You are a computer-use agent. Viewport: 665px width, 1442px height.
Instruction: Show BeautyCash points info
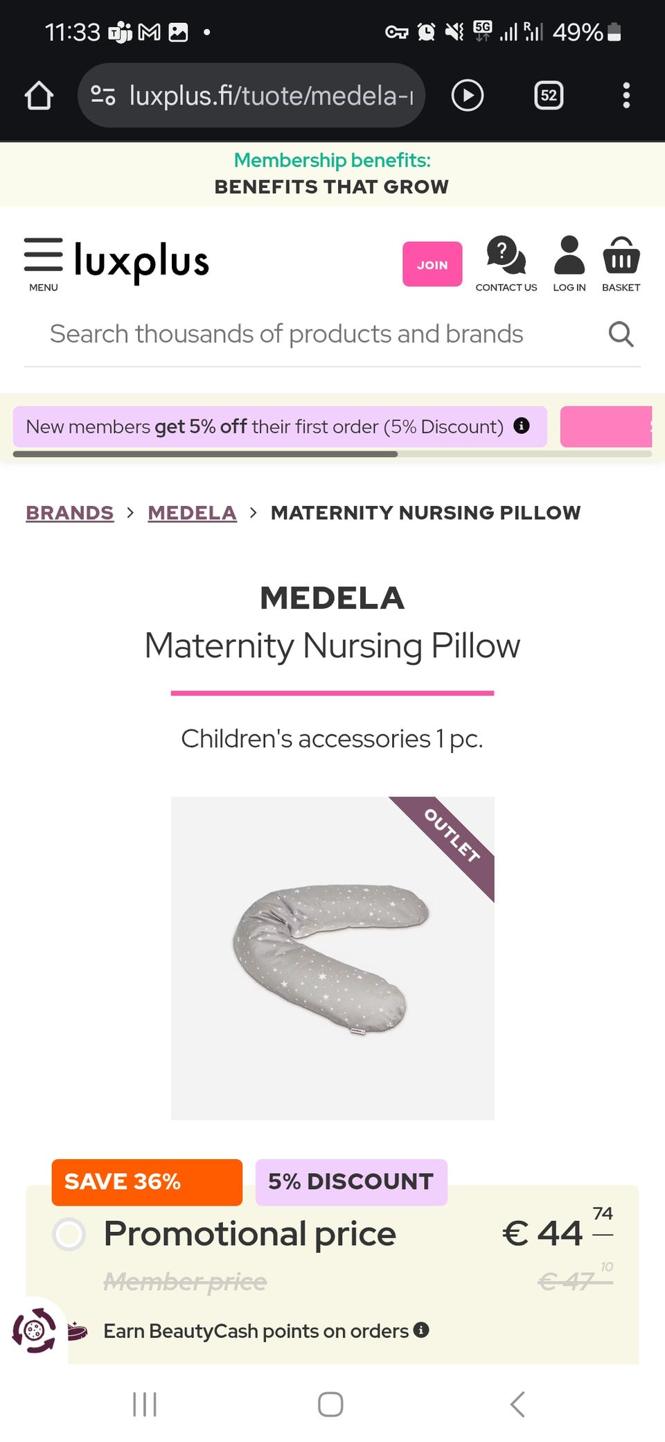point(421,1330)
